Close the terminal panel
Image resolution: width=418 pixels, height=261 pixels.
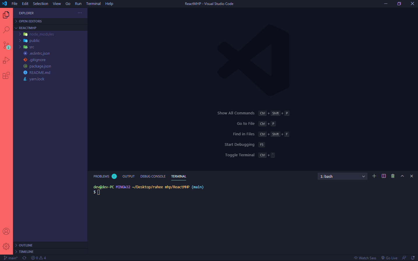(x=412, y=176)
